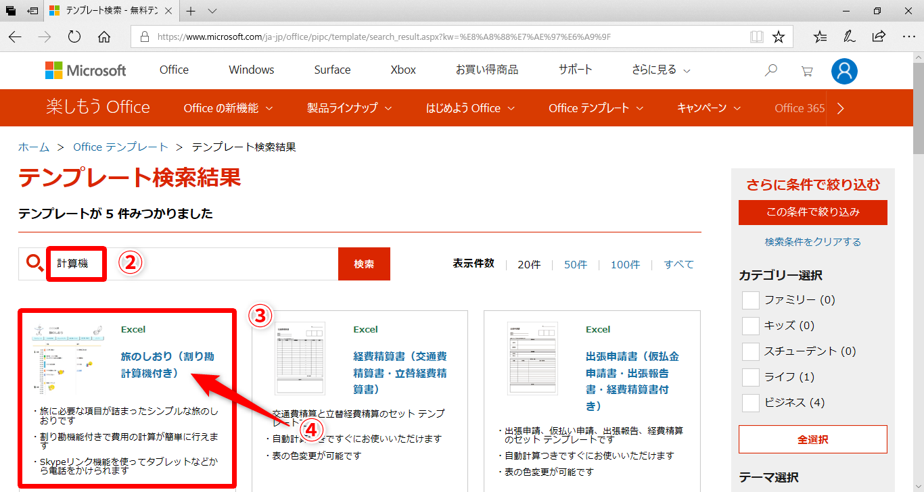The width and height of the screenshot is (924, 492).
Task: Open reading view in address bar
Action: click(x=757, y=36)
